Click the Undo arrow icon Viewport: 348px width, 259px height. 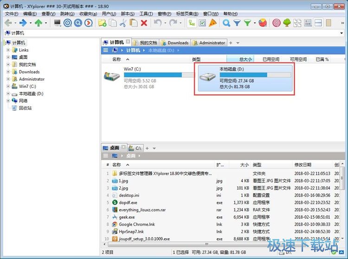[158, 23]
